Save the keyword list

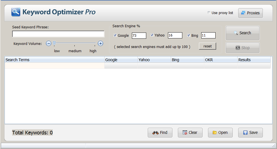(x=250, y=133)
